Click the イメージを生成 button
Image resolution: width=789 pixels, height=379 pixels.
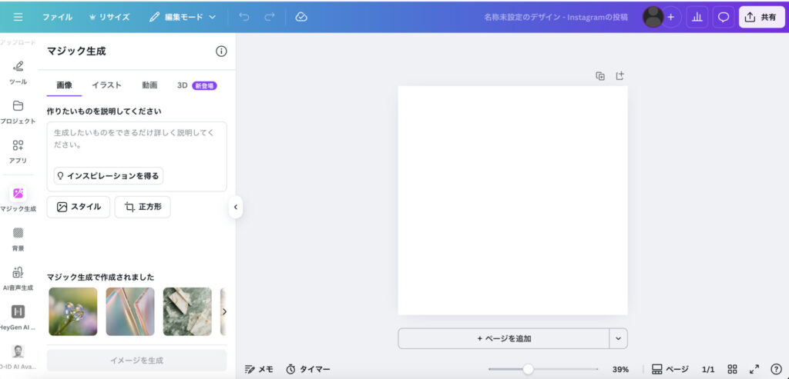[x=137, y=361]
